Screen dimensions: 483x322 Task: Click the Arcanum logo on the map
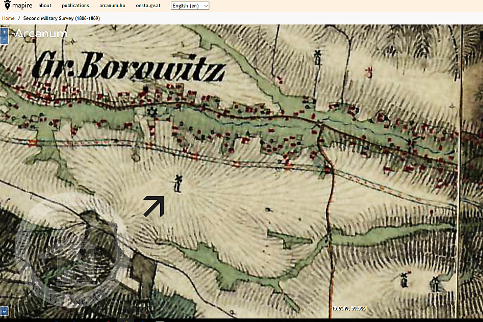[41, 34]
